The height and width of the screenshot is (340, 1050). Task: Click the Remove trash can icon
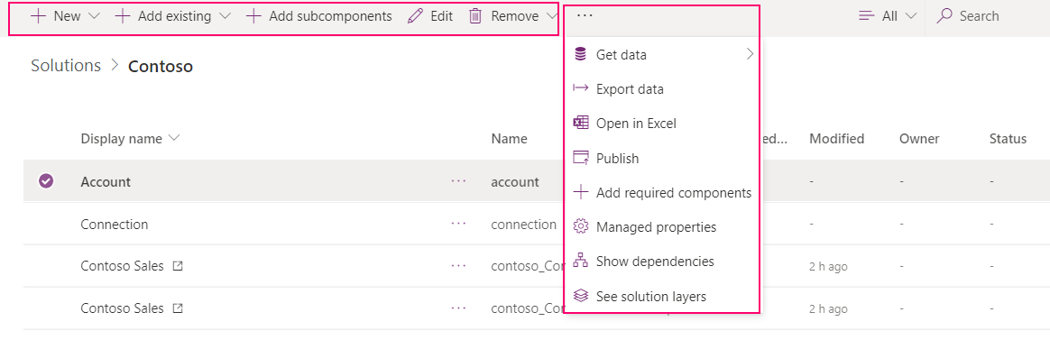[475, 16]
